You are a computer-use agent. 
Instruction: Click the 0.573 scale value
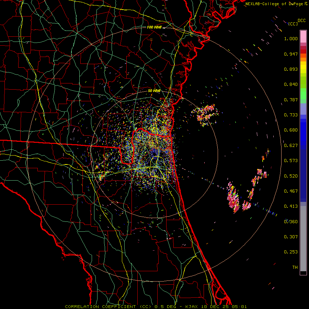291,161
